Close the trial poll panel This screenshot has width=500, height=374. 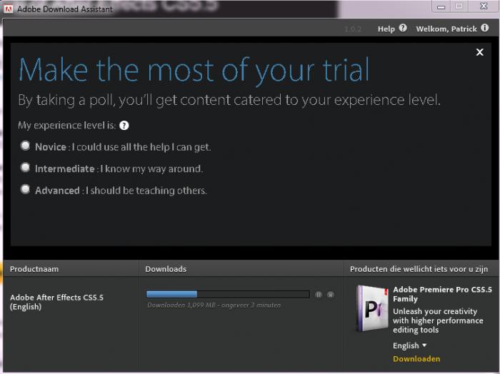click(x=479, y=52)
